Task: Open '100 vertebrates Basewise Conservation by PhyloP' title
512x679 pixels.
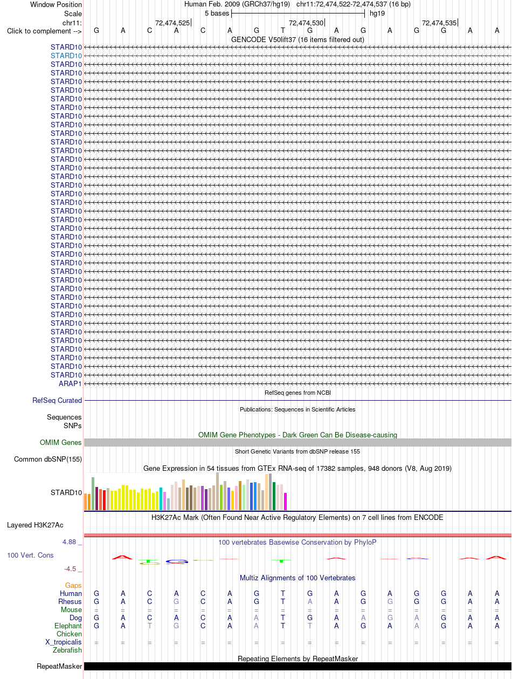Action: 297,542
